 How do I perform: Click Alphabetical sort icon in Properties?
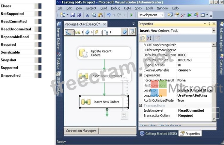pos(149,38)
